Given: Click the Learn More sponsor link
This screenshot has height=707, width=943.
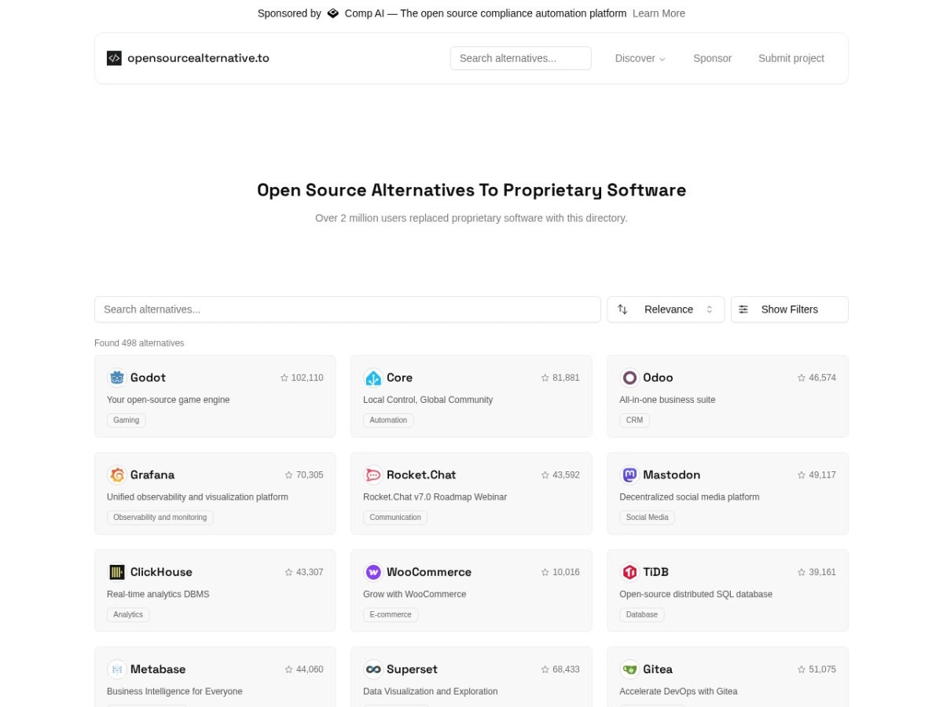Looking at the screenshot, I should point(659,13).
